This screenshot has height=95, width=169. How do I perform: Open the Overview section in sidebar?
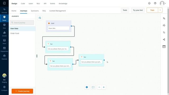[4, 11]
